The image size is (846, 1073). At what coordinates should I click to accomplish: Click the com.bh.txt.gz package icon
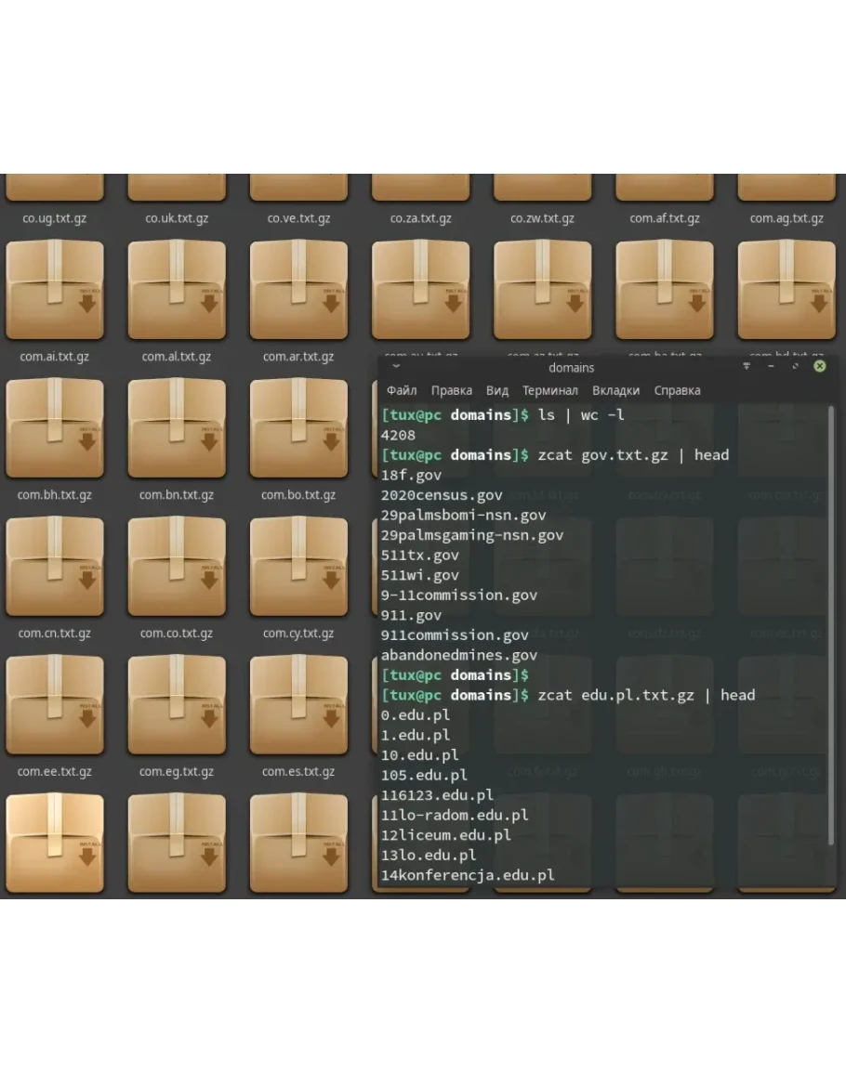coord(55,427)
